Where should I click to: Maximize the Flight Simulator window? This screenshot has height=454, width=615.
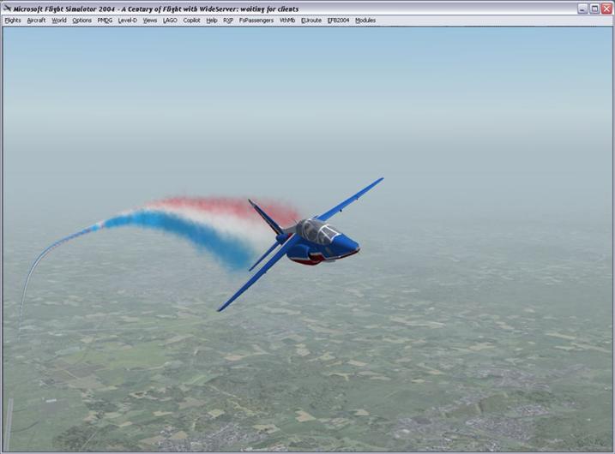594,9
